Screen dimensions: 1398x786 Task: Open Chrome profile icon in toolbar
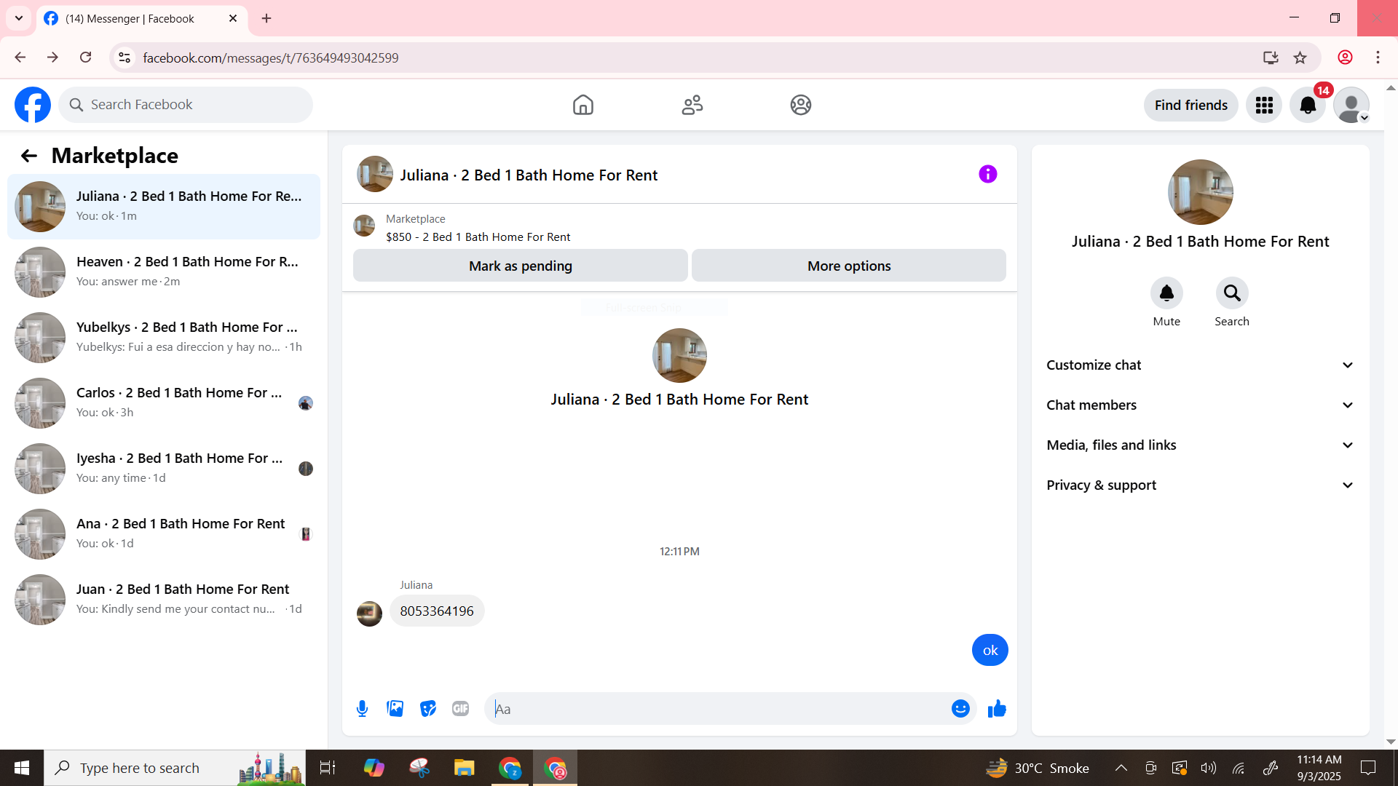pos(1345,57)
